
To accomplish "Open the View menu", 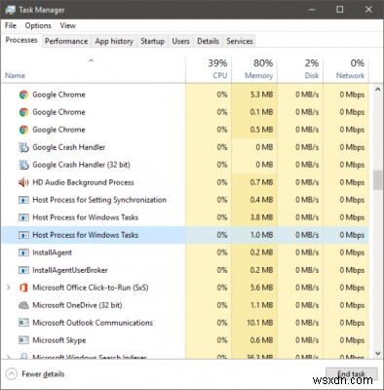I will click(67, 25).
